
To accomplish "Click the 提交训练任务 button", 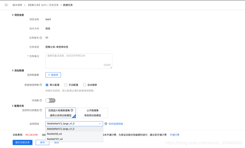I will tap(22, 142).
